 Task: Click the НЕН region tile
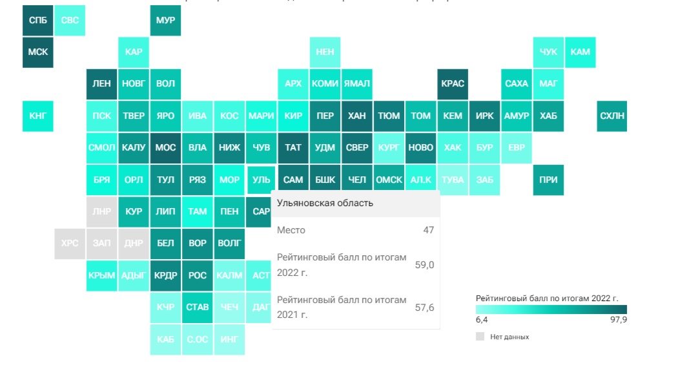[x=325, y=52]
